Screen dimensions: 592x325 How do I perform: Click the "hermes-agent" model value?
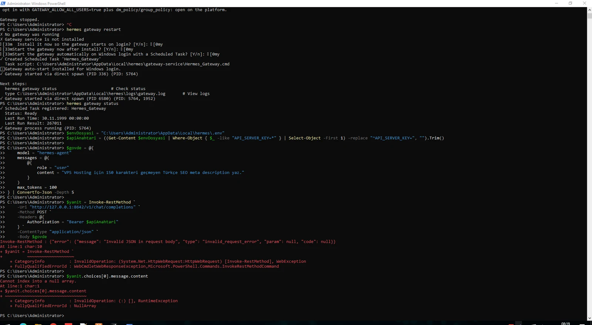54,153
